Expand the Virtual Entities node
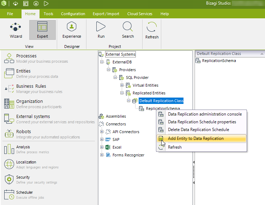The height and width of the screenshot is (205, 265). [122, 85]
